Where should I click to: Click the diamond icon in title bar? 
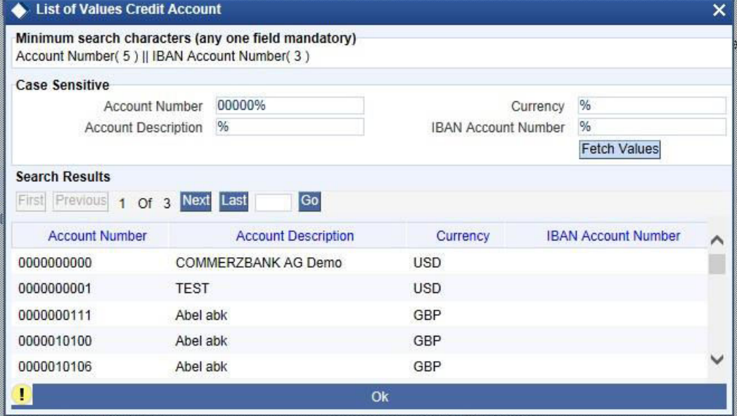pyautogui.click(x=19, y=11)
